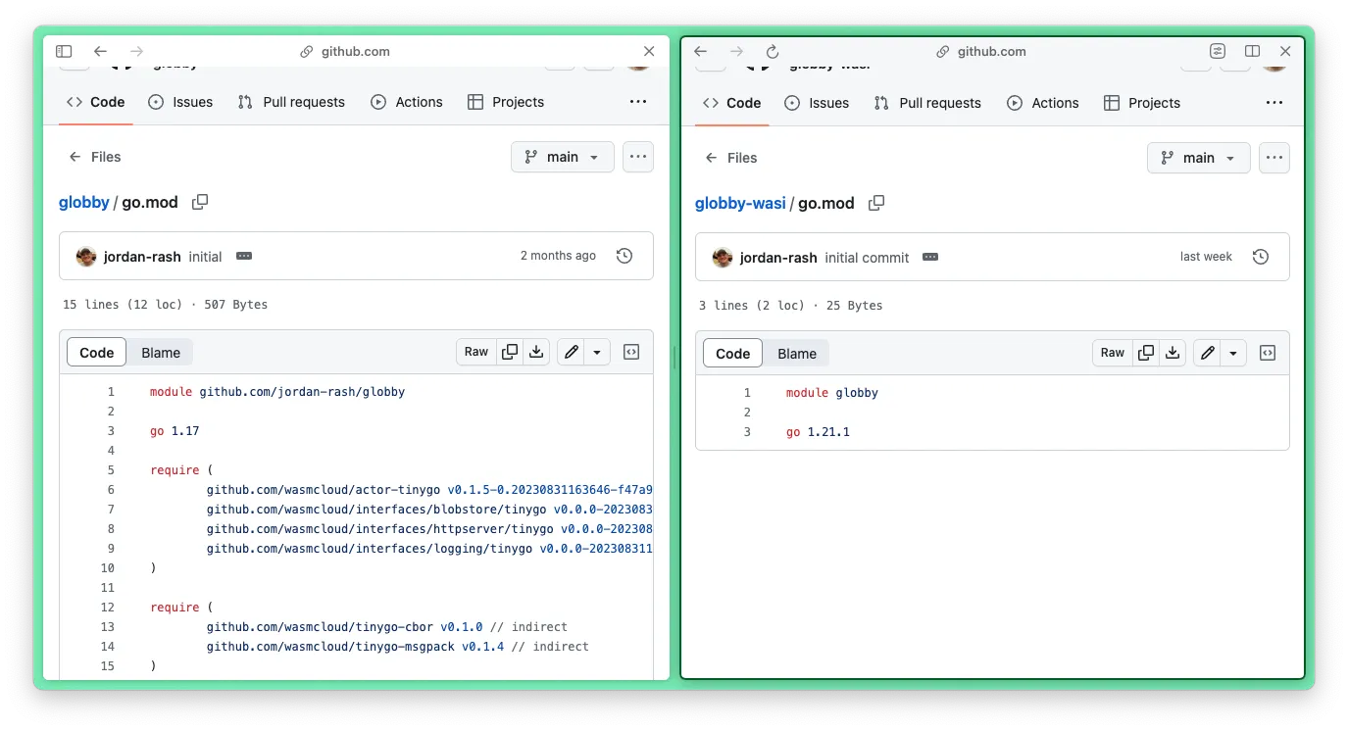
Task: Open globby repository breadcrumb link
Action: point(84,202)
